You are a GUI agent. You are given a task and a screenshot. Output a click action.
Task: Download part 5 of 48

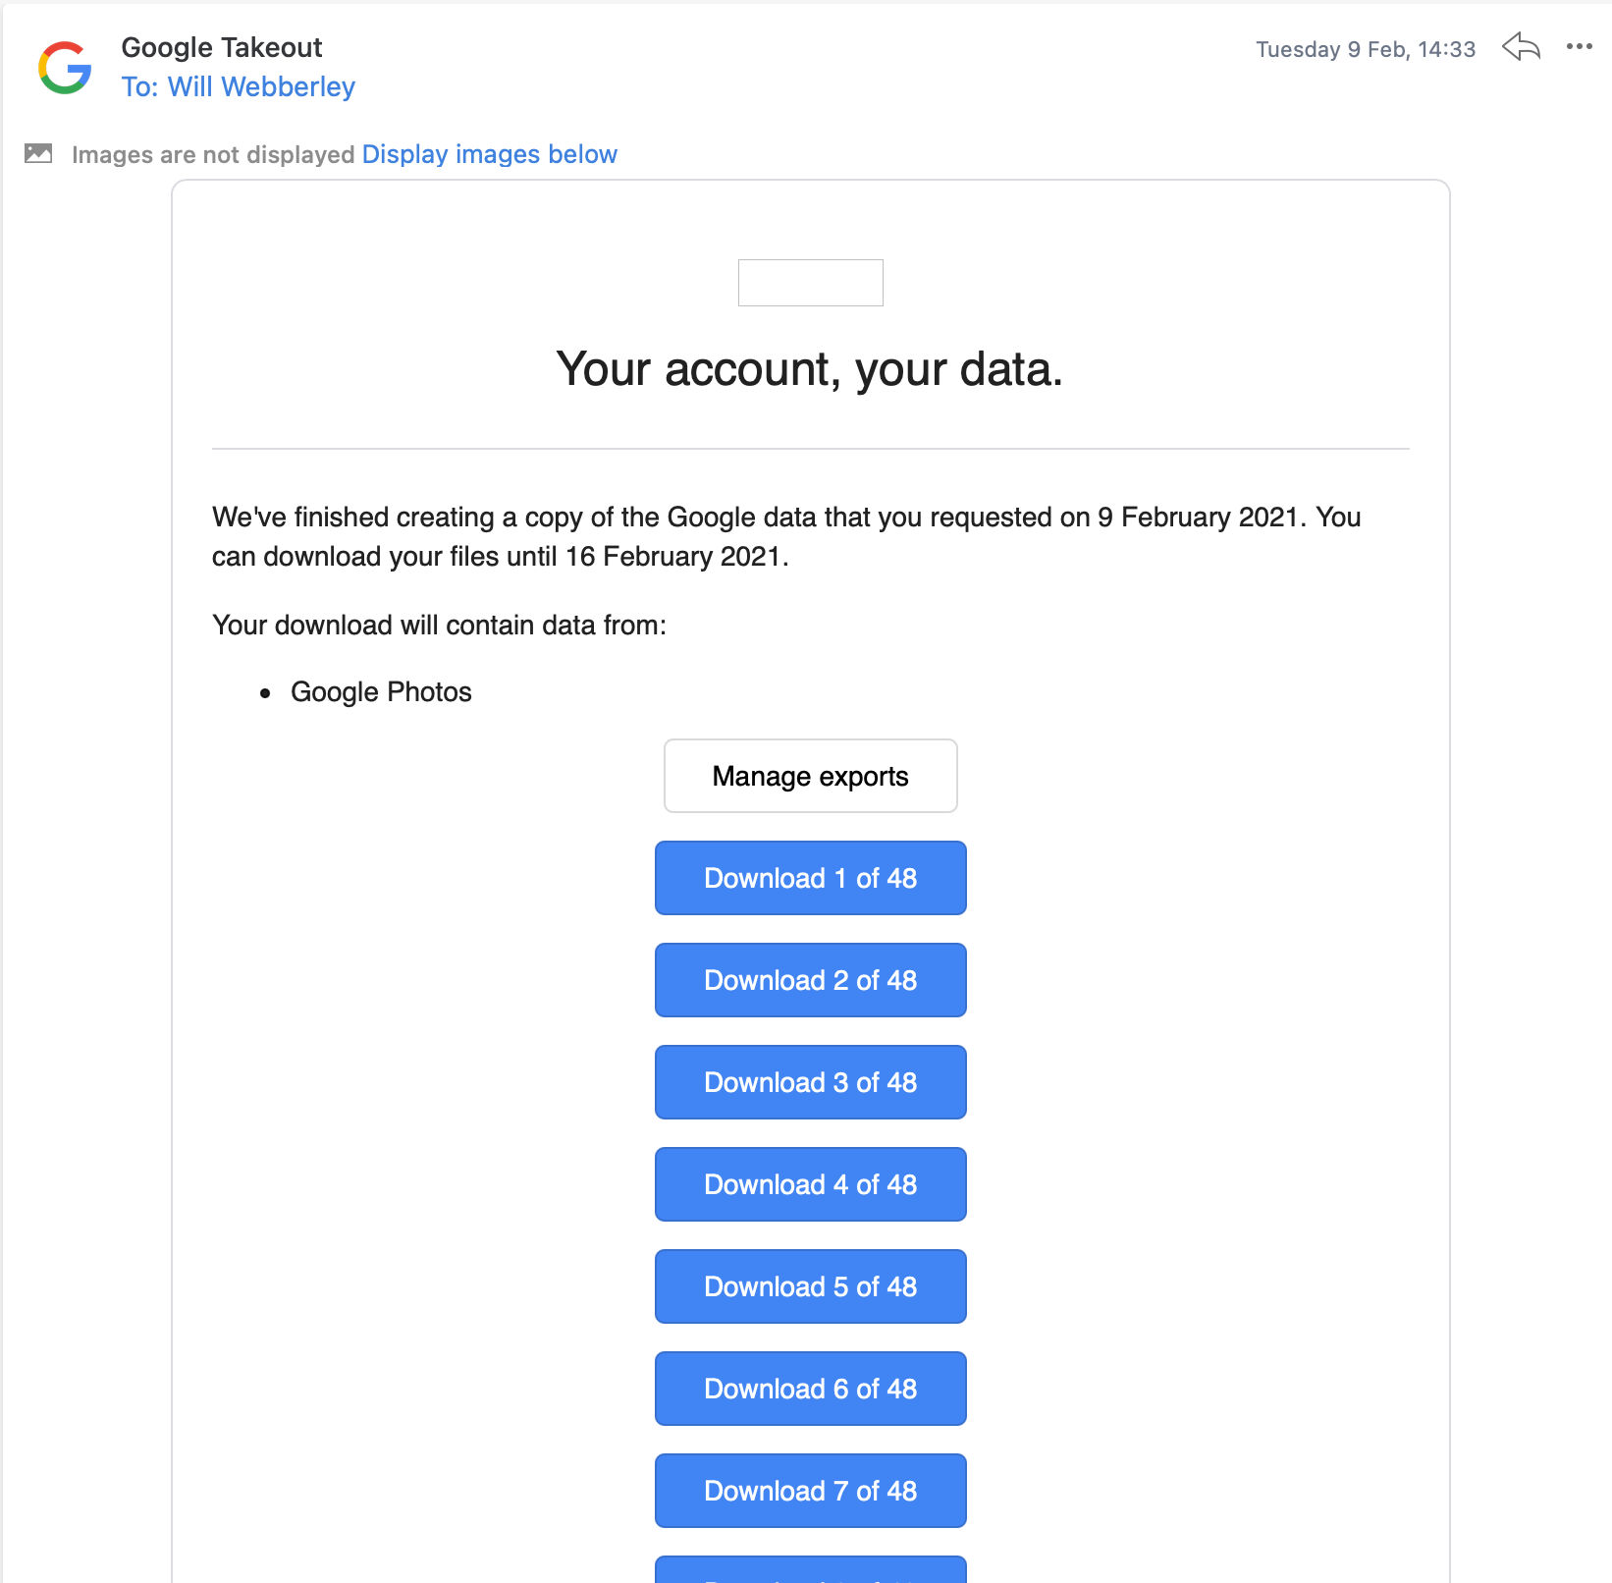(810, 1285)
